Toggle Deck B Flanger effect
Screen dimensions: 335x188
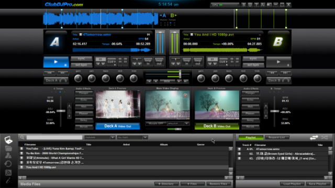point(250,93)
